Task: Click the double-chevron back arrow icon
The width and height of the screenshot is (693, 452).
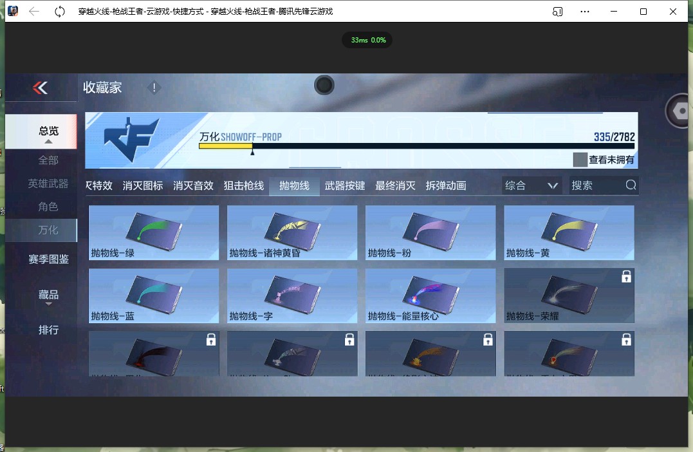Action: (x=41, y=88)
